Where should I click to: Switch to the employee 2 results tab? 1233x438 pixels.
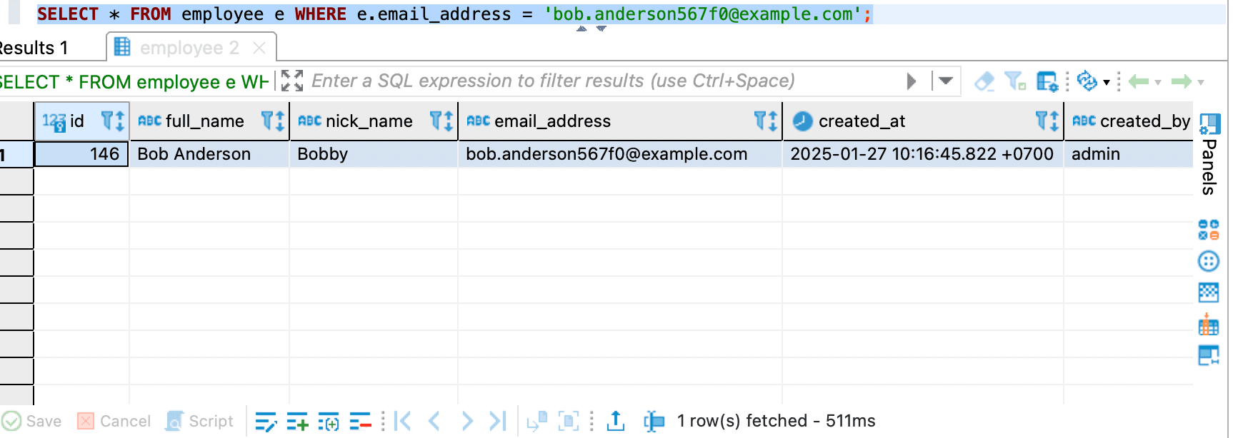point(189,48)
